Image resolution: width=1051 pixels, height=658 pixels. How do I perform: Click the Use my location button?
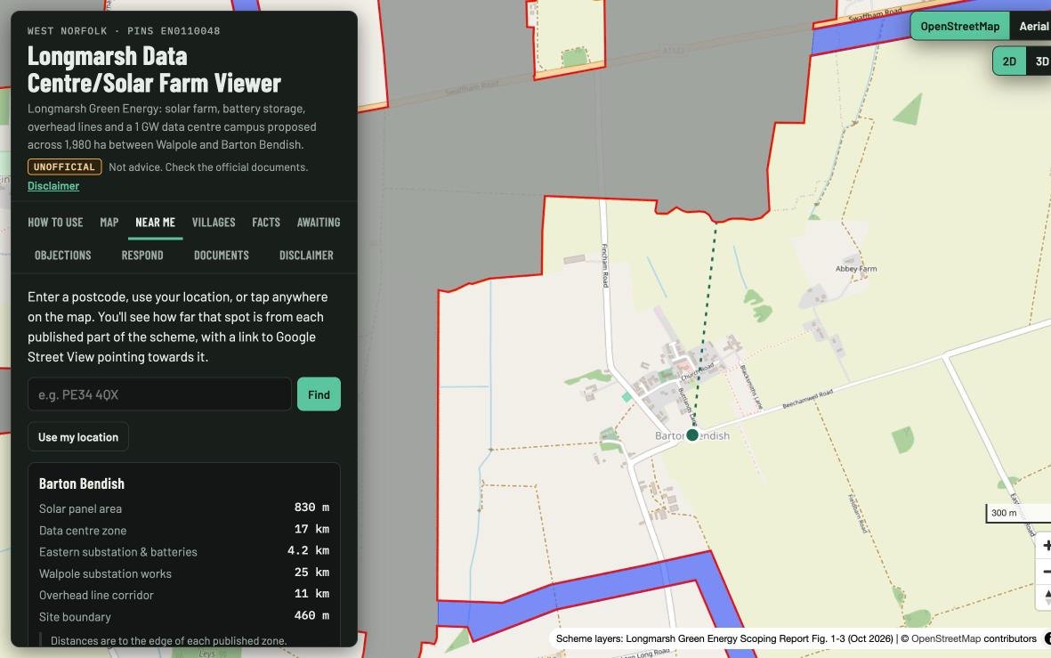tap(78, 437)
